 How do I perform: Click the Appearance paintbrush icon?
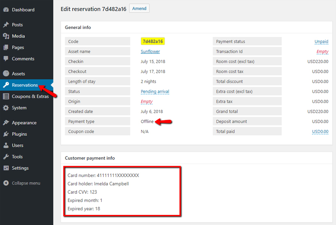[x=6, y=123]
